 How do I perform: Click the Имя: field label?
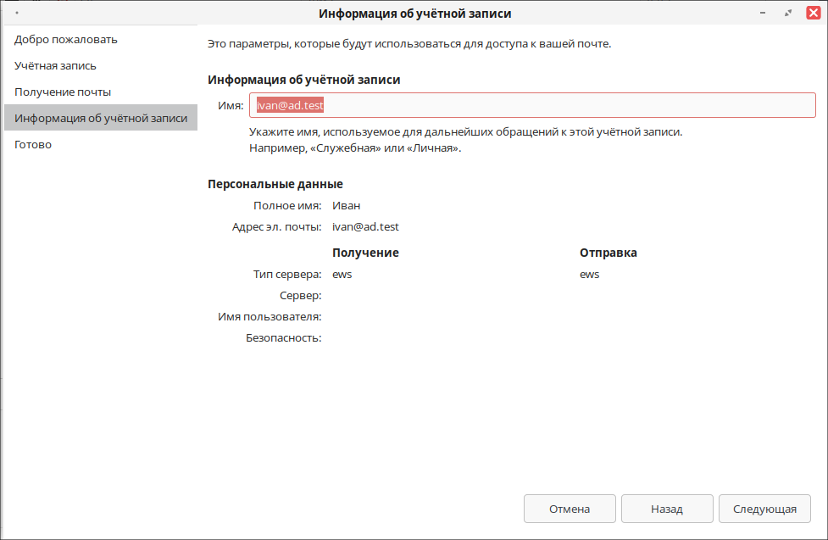(231, 106)
